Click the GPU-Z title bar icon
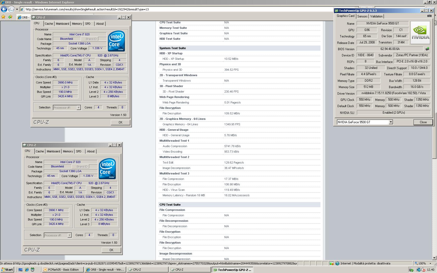The width and height of the screenshot is (437, 273). (x=337, y=11)
